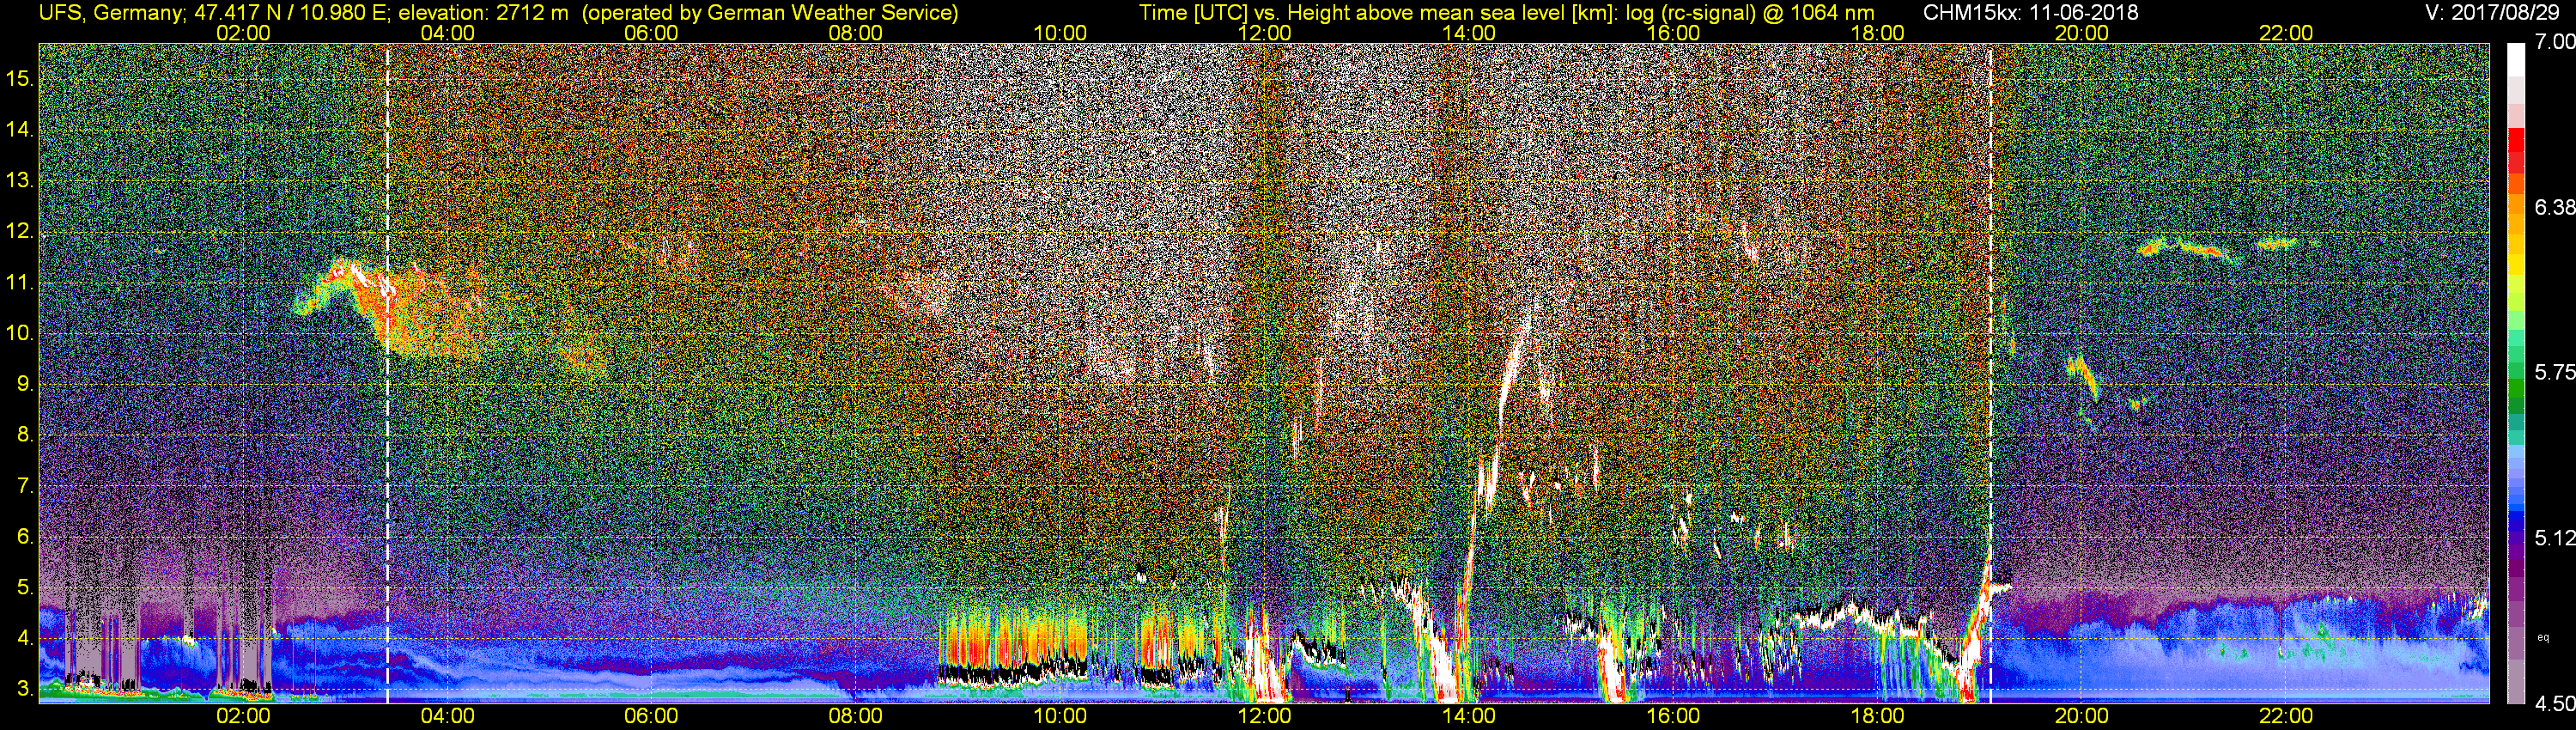Click the 02:00 label on the bottom time axis
Image resolution: width=2576 pixels, height=730 pixels.
(x=243, y=716)
